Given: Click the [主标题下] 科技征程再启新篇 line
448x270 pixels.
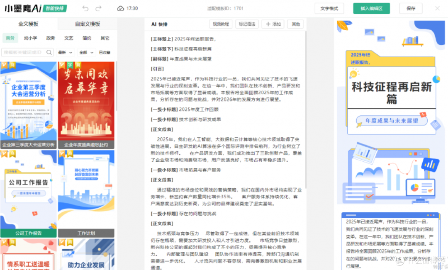Looking at the screenshot, I should (181, 49).
